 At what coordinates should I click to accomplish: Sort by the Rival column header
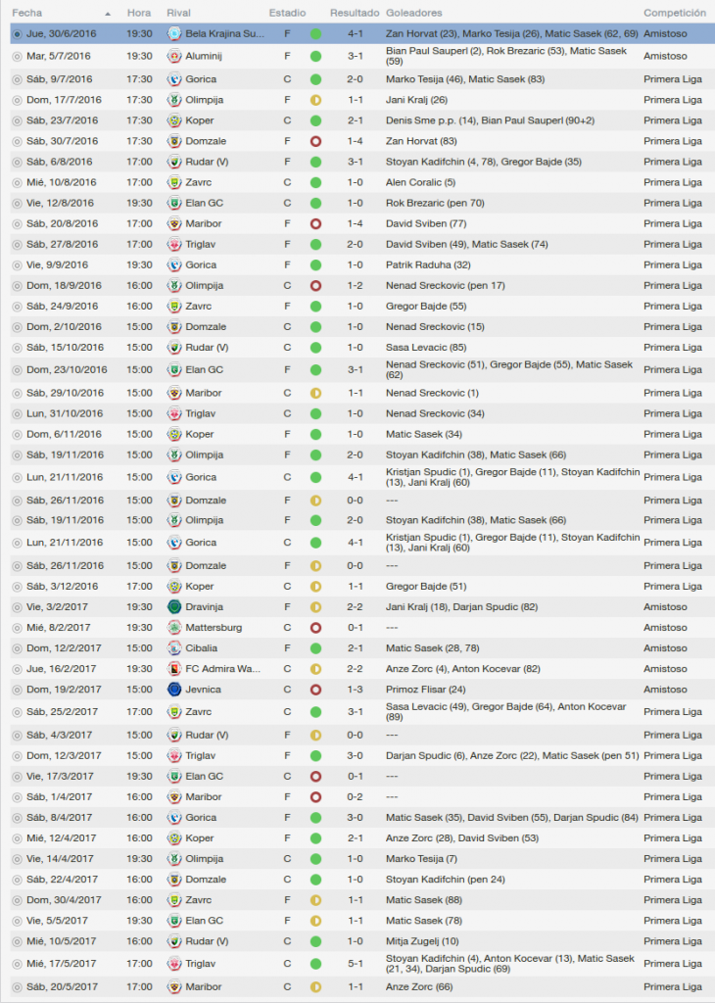click(x=178, y=13)
